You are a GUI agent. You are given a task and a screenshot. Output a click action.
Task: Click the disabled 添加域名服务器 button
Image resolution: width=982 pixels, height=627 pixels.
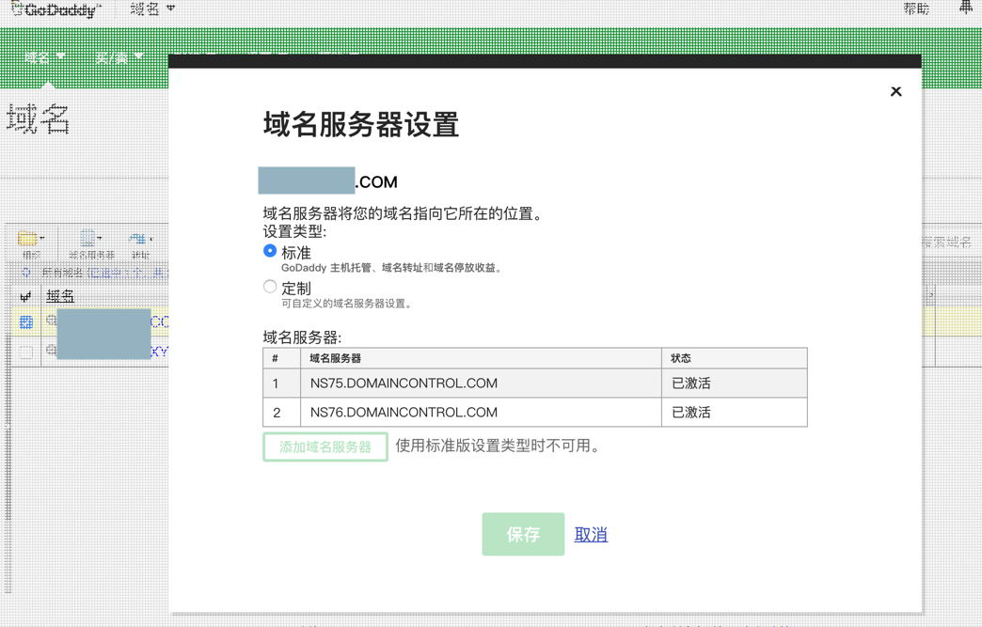tap(325, 447)
